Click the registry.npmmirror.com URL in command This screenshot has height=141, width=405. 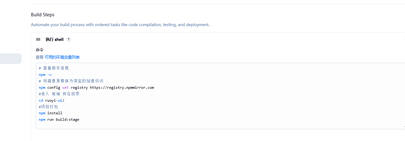(x=122, y=88)
